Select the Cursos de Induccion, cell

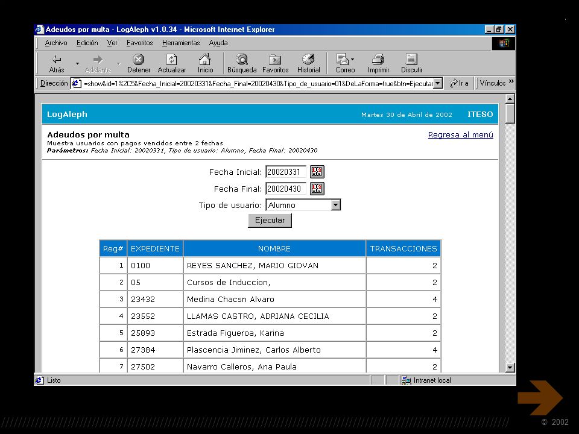tap(274, 283)
